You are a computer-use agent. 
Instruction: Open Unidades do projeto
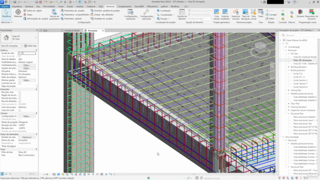[101, 18]
